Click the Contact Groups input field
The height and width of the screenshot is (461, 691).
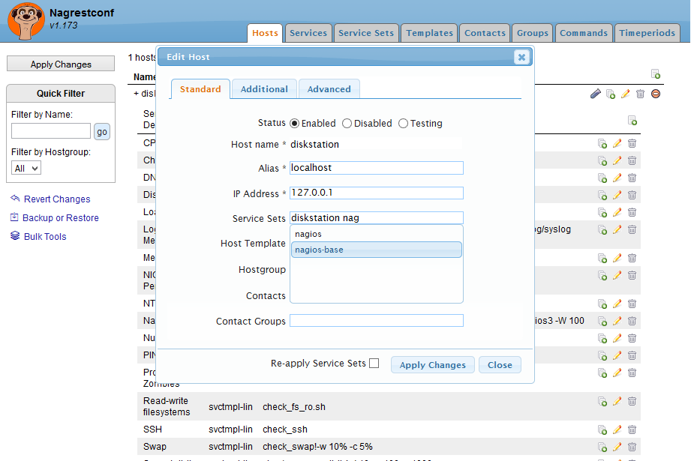click(x=377, y=321)
